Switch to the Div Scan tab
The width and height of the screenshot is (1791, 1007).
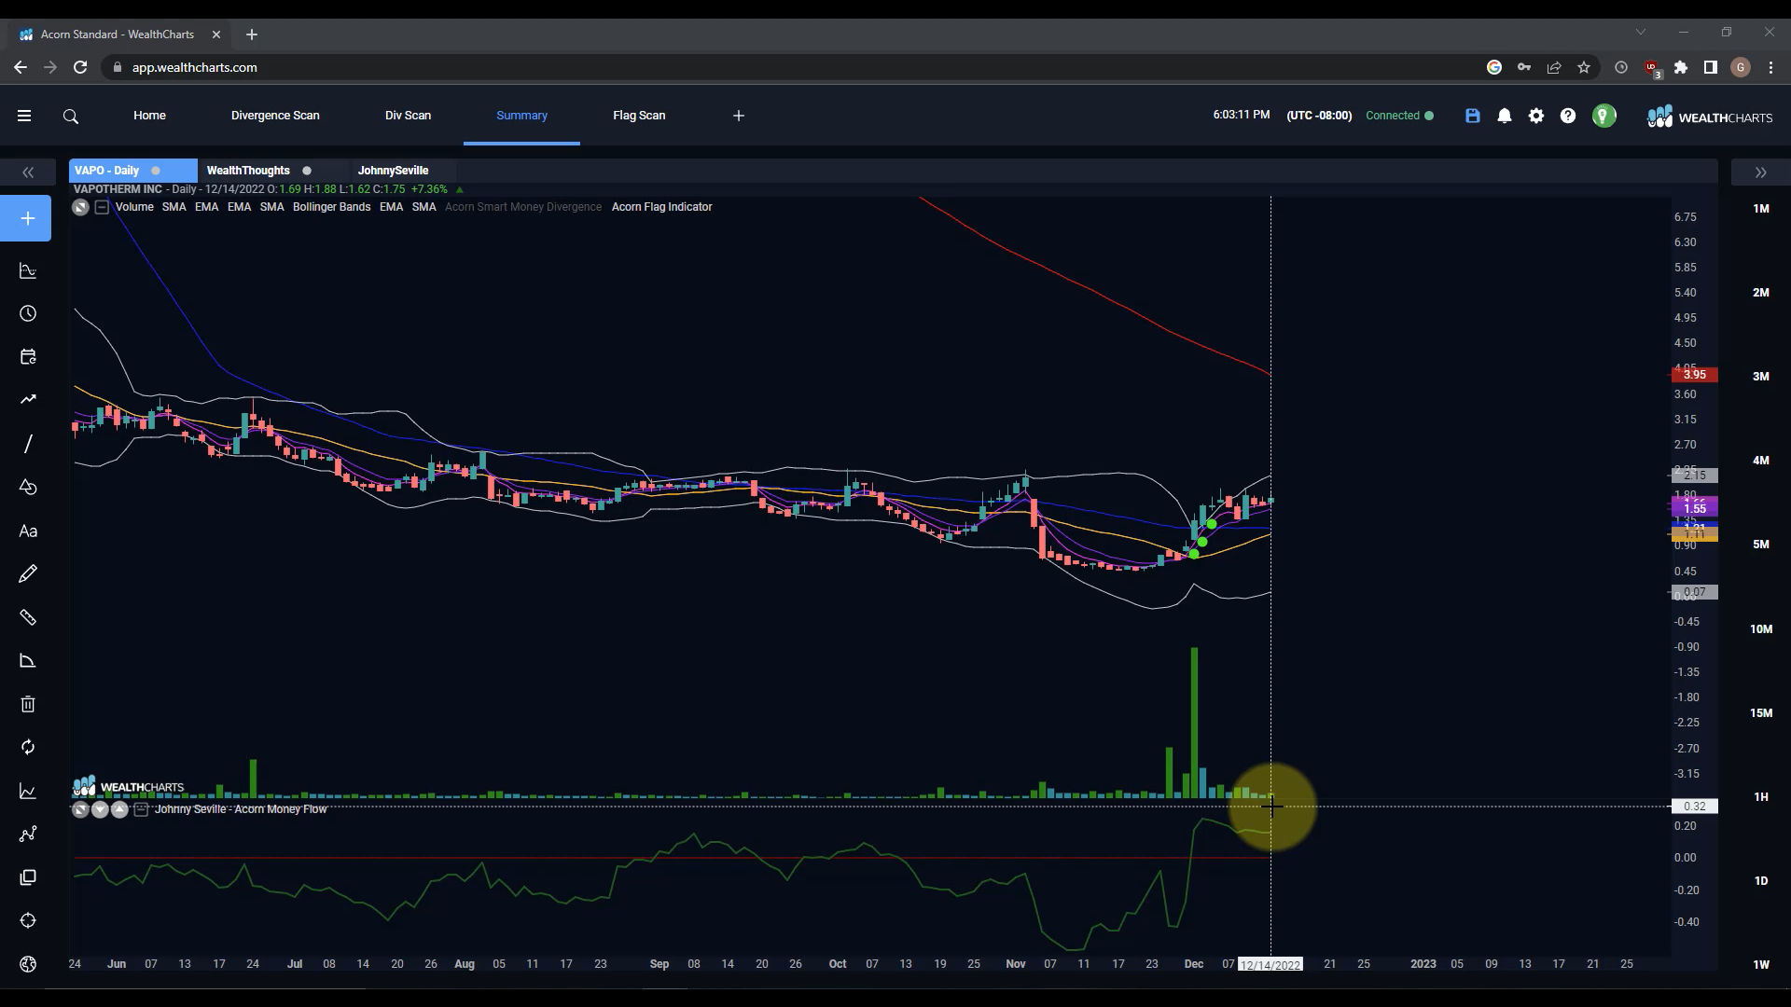pyautogui.click(x=408, y=116)
